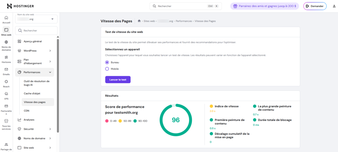Select the Mobile radio button
This screenshot has width=338, height=152.
point(107,69)
